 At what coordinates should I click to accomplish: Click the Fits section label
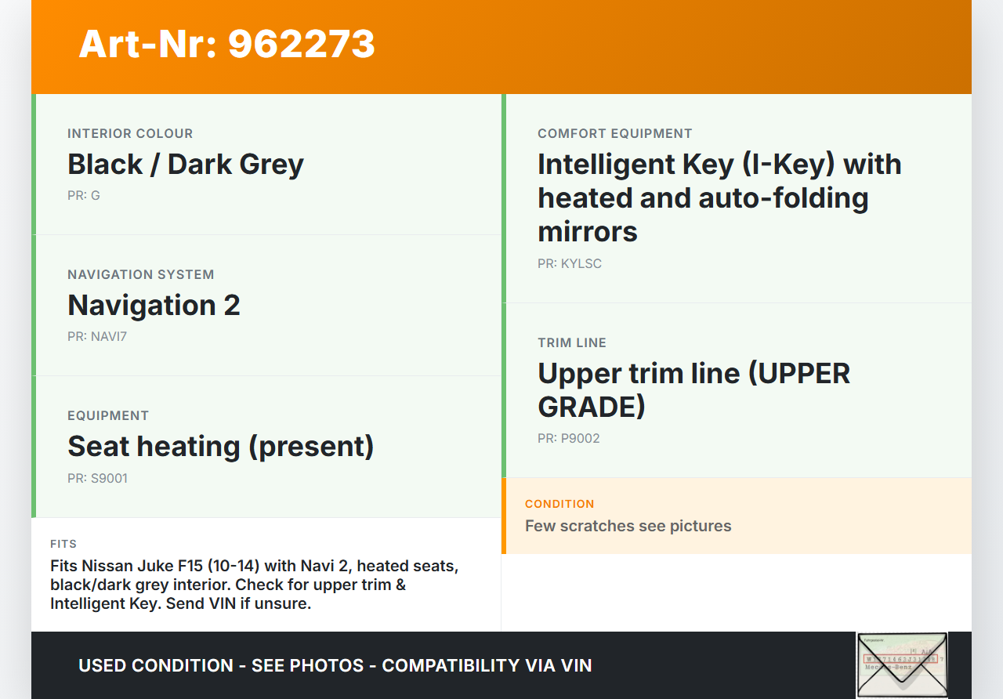pos(63,544)
